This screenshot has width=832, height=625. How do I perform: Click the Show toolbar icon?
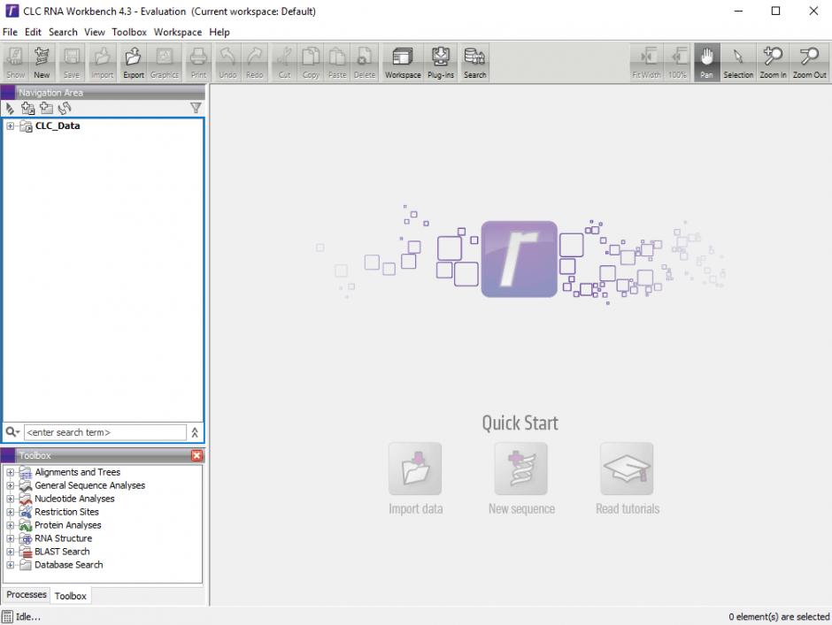(15, 63)
